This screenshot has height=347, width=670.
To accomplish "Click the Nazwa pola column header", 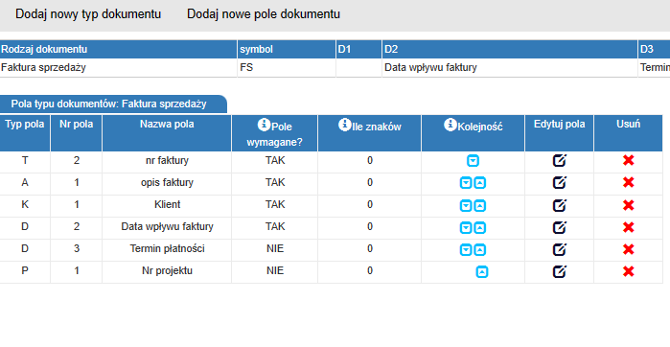I will [x=167, y=133].
